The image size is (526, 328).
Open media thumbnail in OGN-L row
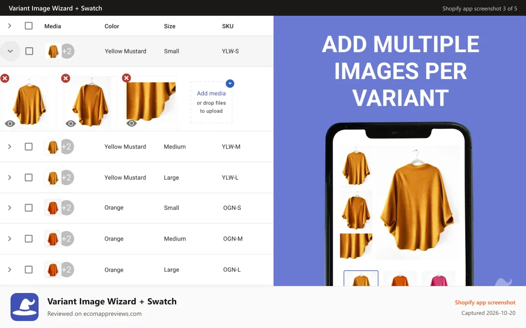pos(53,270)
